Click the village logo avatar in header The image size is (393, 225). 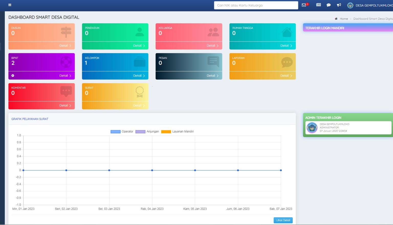[x=350, y=5]
